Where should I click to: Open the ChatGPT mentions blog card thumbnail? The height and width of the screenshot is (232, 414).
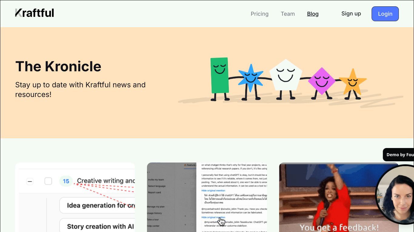pyautogui.click(x=207, y=197)
